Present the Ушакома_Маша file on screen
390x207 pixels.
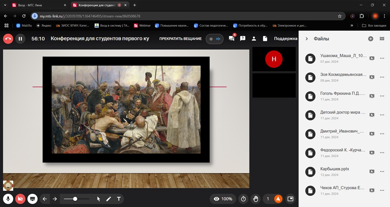372,58
